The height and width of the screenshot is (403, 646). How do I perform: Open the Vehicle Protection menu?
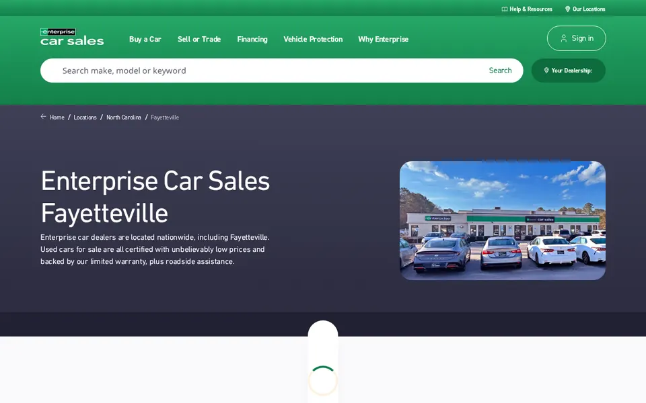pyautogui.click(x=313, y=39)
